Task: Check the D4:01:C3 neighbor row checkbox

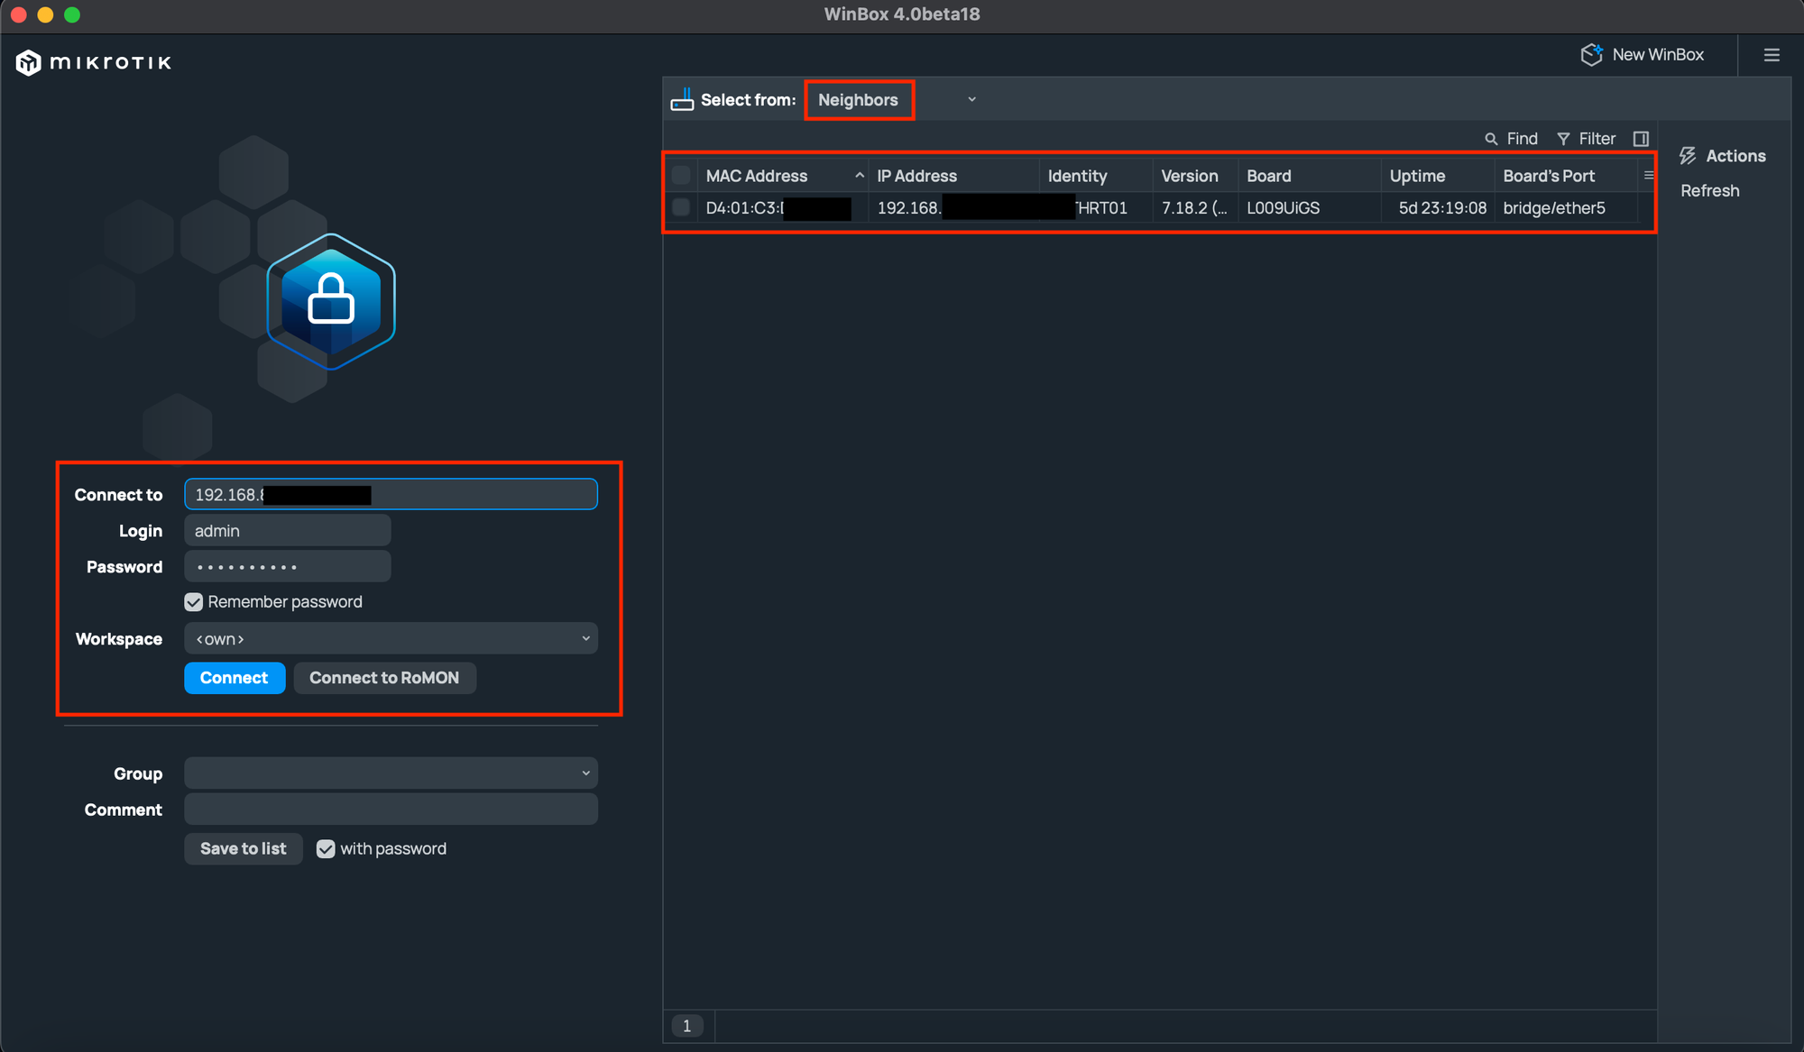Action: pyautogui.click(x=682, y=208)
